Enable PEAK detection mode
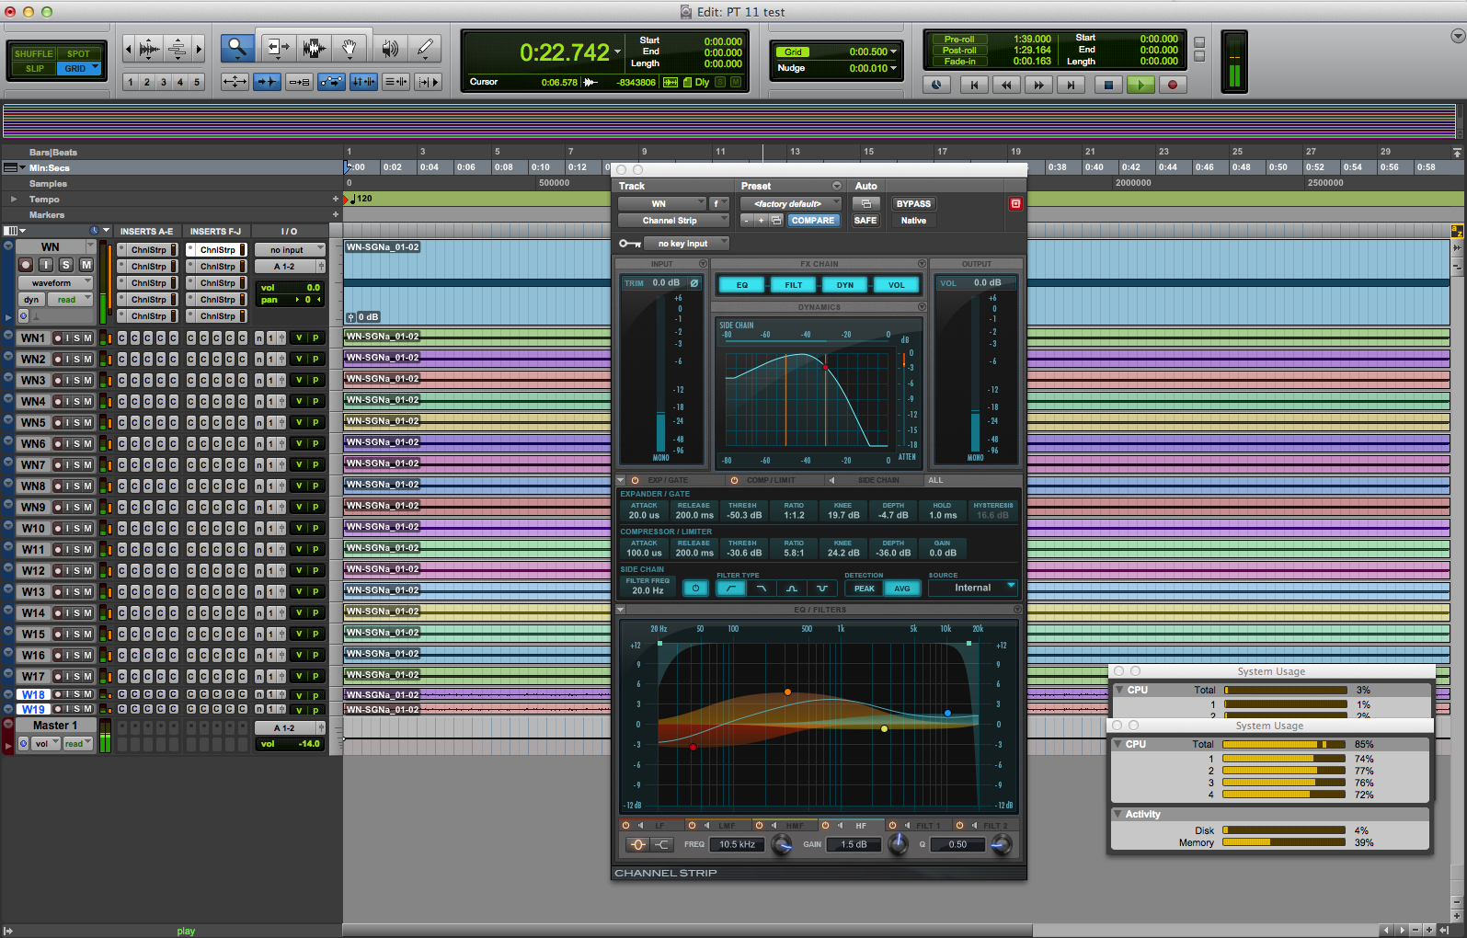Image resolution: width=1467 pixels, height=938 pixels. click(864, 589)
